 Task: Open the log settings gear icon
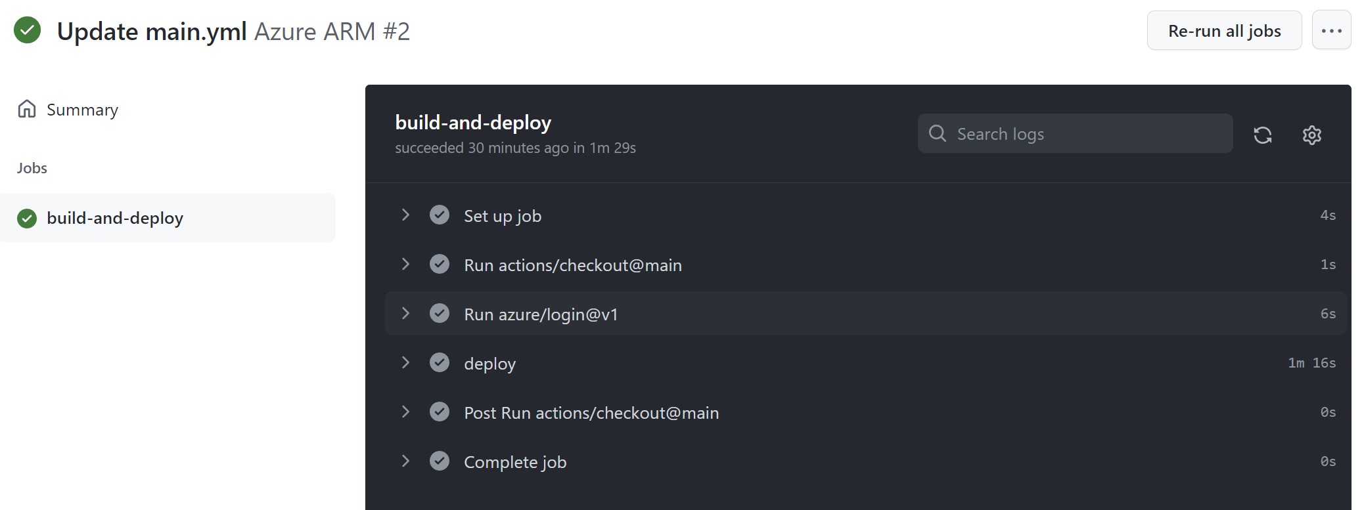click(1311, 135)
